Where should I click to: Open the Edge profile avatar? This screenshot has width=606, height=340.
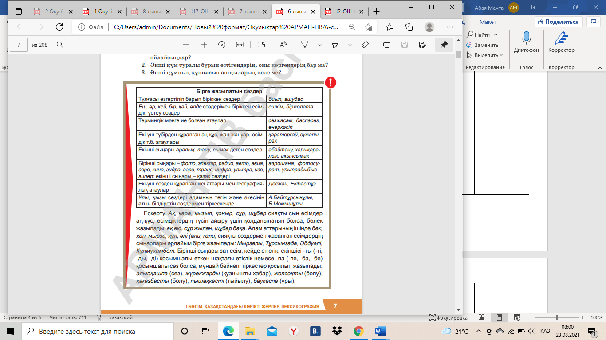[x=429, y=27]
